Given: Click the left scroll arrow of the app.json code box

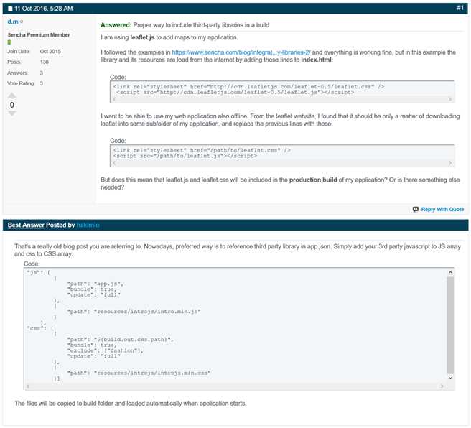Looking at the screenshot, I should (x=27, y=386).
